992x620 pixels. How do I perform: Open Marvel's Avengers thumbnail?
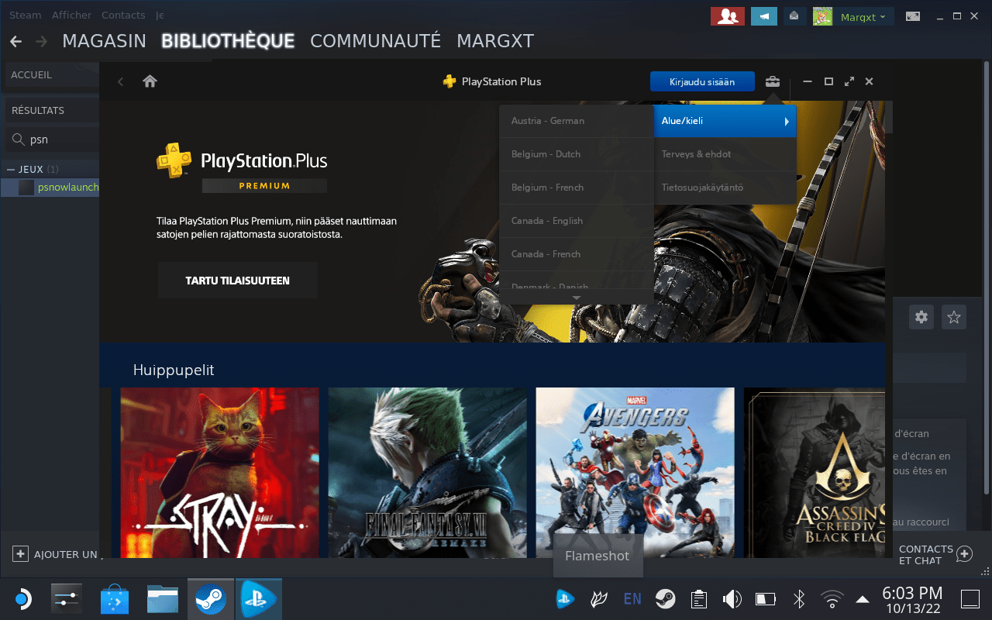pos(635,472)
